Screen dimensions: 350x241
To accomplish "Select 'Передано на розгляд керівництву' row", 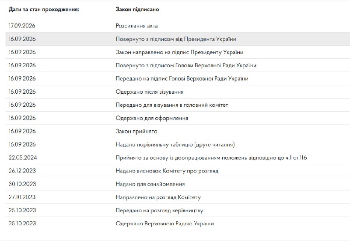I will click(178, 210).
